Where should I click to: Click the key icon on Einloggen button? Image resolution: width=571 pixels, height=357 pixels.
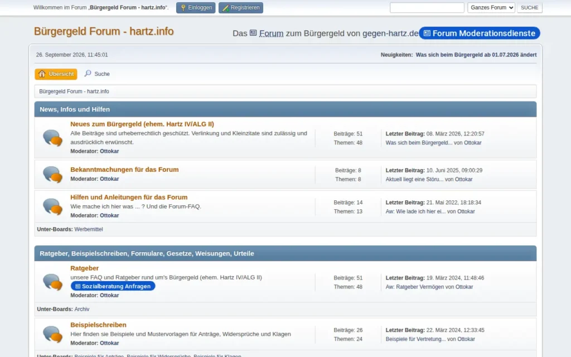click(183, 8)
